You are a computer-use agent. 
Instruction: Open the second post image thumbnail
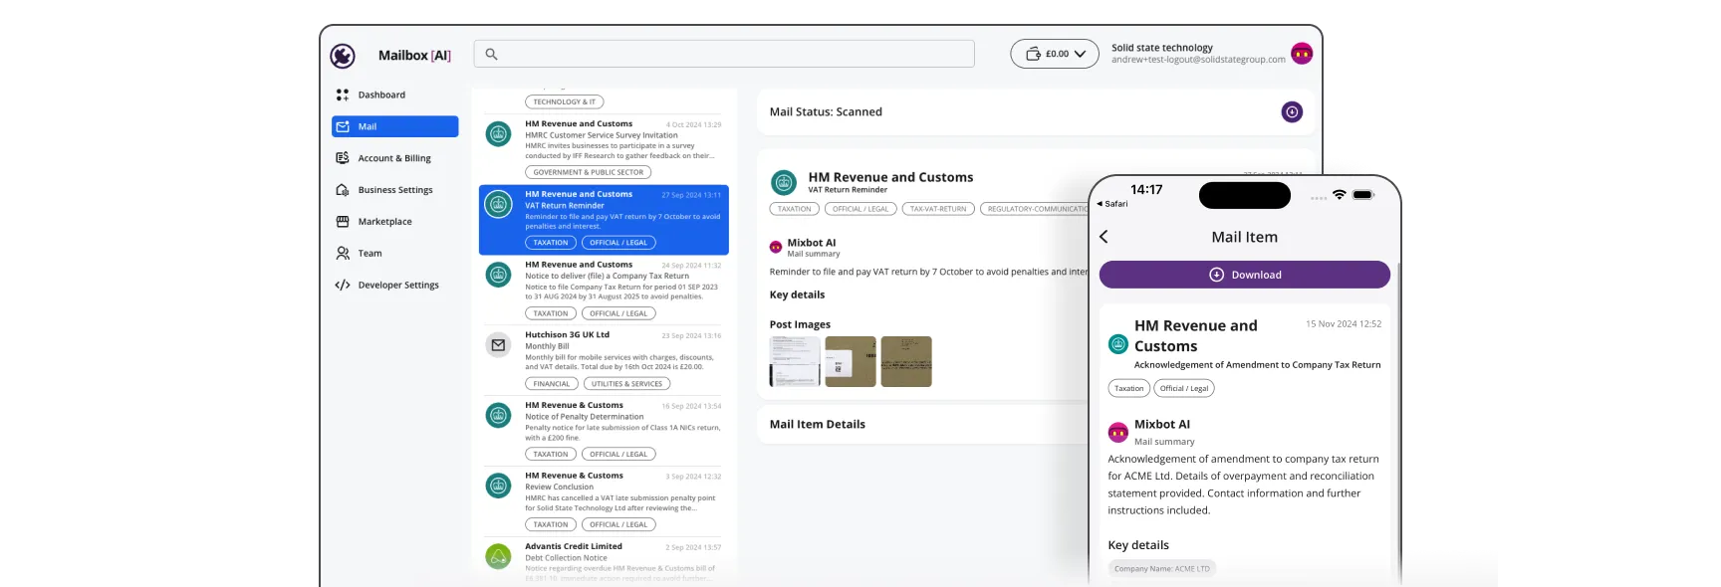tap(851, 361)
